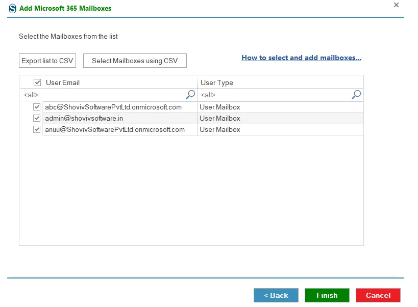Select abc@ShovivSoftwarePvtLtd.onmicrosoft.com email cell
The height and width of the screenshot is (307, 418).
click(120, 107)
